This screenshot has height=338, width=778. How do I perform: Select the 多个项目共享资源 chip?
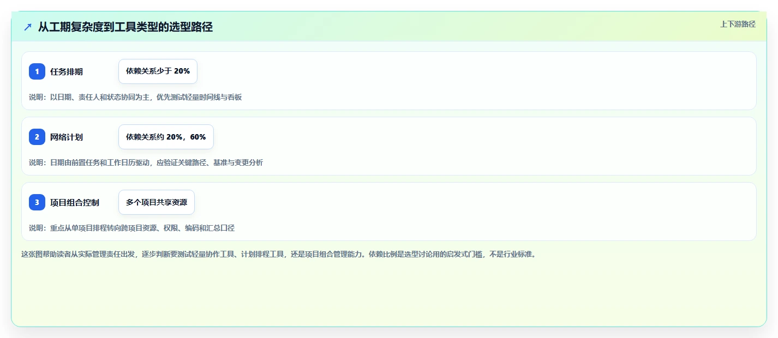(x=157, y=202)
